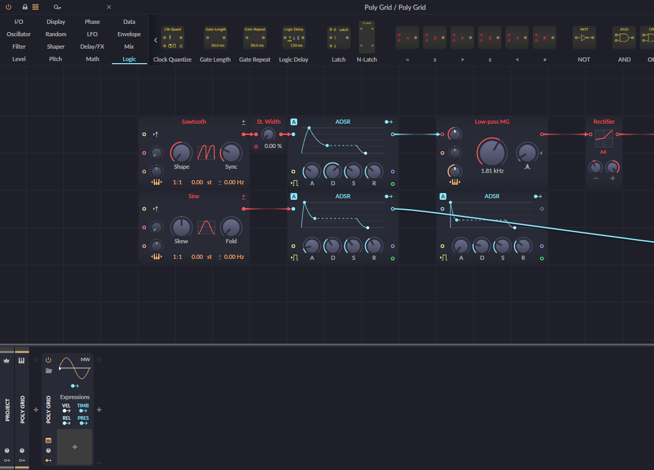Click right ADSR gate input icon

click(444, 258)
